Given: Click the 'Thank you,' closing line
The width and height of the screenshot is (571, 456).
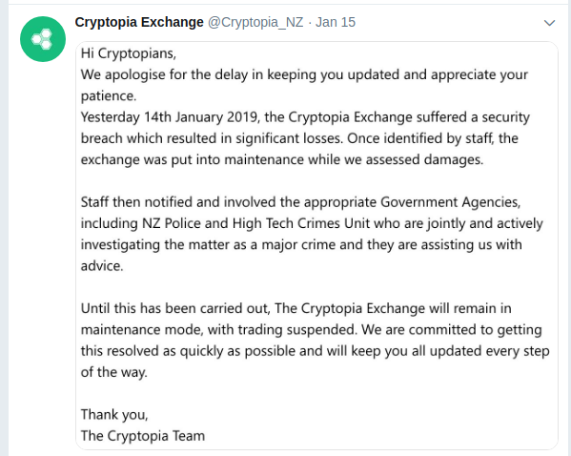Looking at the screenshot, I should [114, 414].
